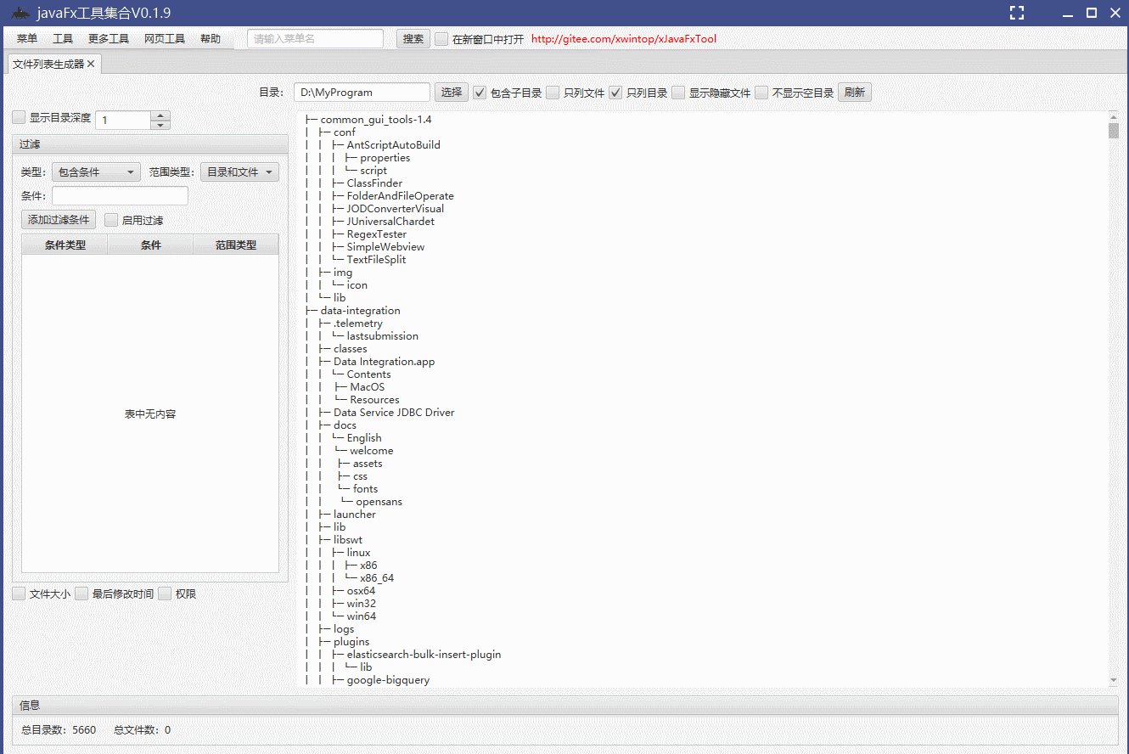Uncheck the 包含子目录 checkbox
1129x754 pixels.
480,93
